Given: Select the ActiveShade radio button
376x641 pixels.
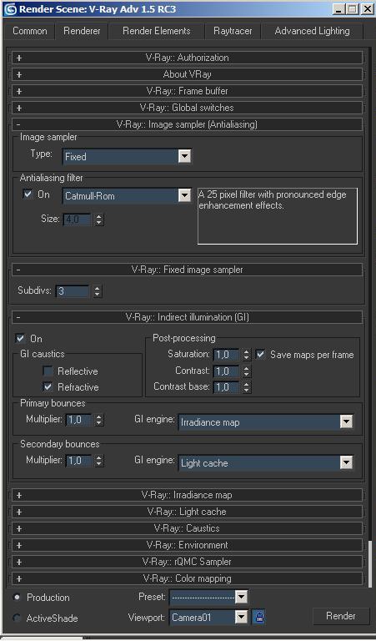Looking at the screenshot, I should pyautogui.click(x=17, y=618).
